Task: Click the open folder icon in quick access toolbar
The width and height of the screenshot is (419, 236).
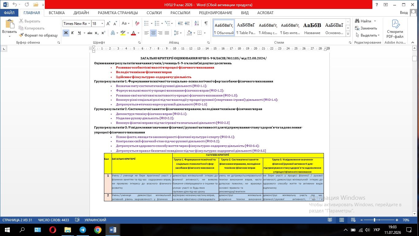Action: point(36,5)
